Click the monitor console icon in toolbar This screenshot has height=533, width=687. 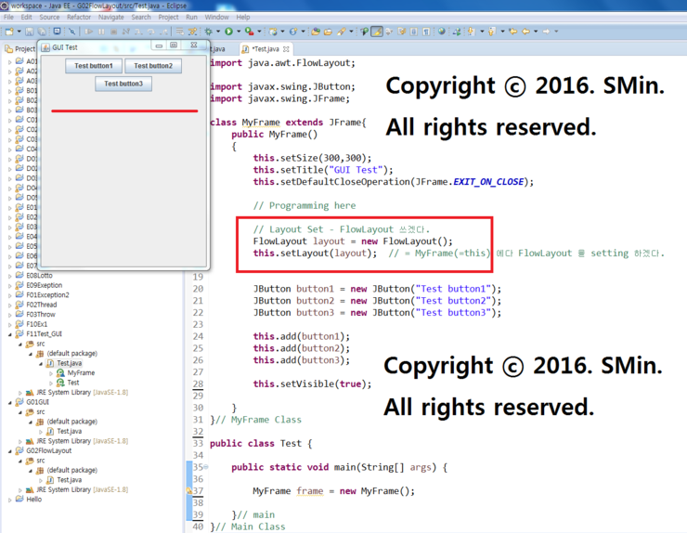click(57, 32)
